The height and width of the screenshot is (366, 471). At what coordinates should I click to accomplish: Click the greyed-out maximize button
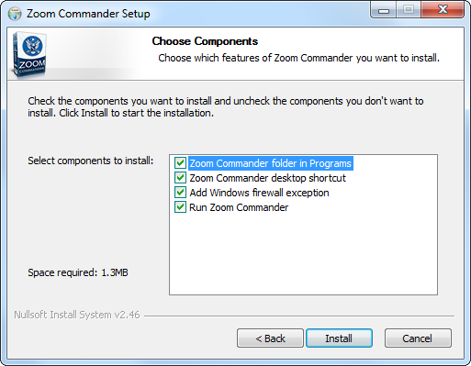(x=409, y=10)
